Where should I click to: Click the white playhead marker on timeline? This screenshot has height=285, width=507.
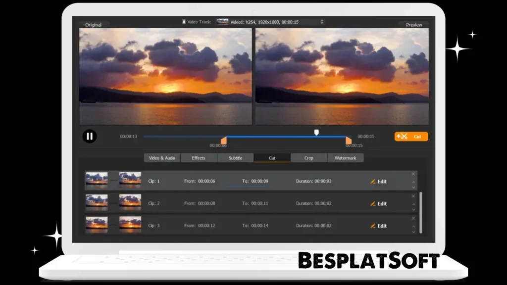pos(316,133)
